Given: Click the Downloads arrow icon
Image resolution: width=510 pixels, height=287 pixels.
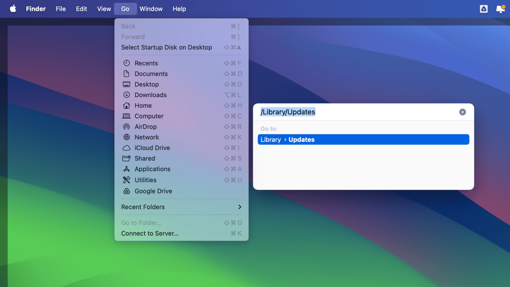Looking at the screenshot, I should click(126, 95).
